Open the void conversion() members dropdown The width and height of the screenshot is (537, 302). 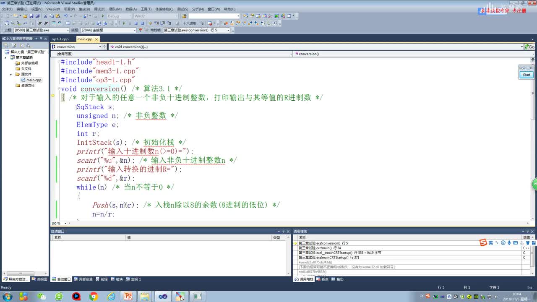[x=316, y=47]
